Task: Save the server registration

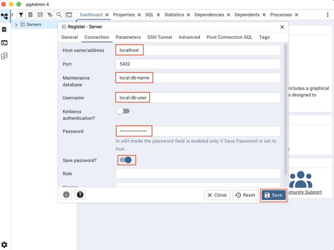Action: 273,195
